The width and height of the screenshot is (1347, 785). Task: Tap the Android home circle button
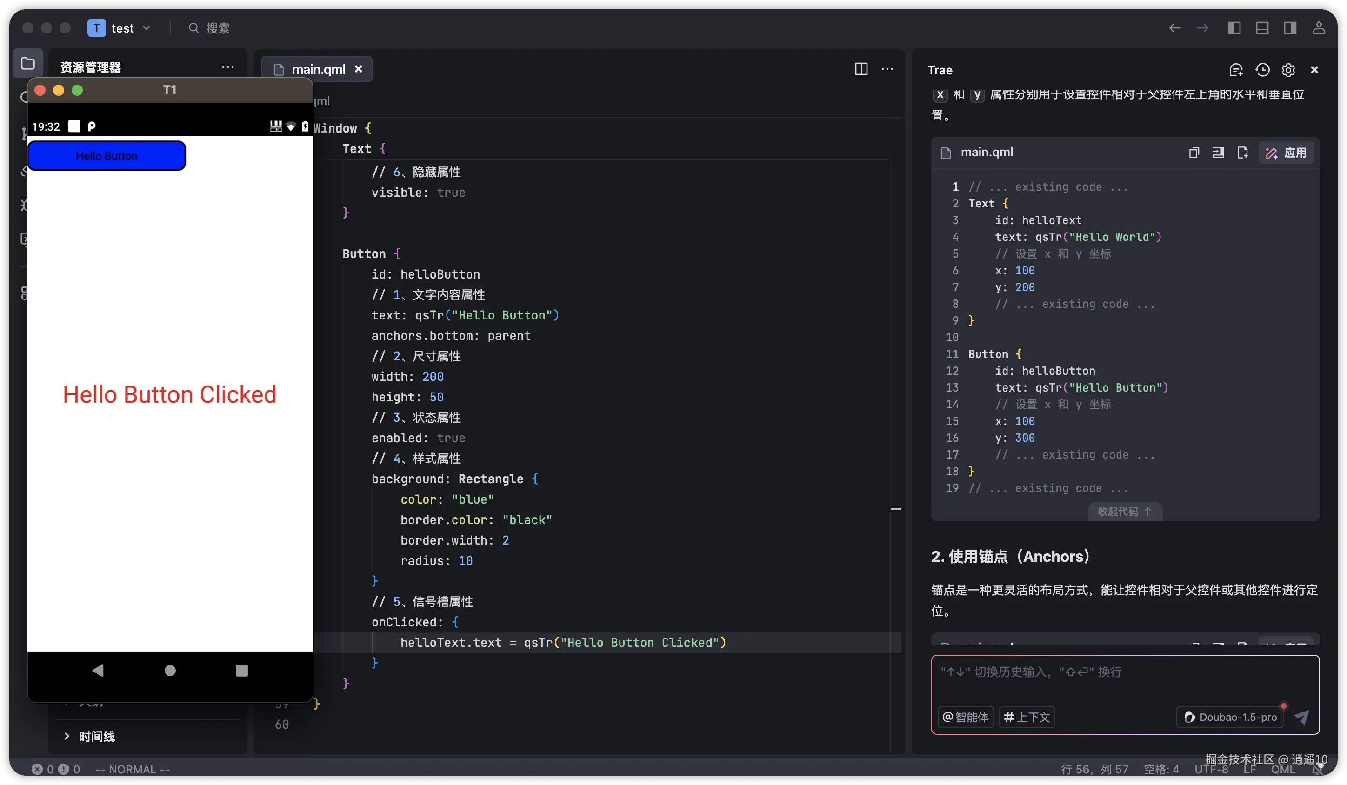pyautogui.click(x=170, y=670)
